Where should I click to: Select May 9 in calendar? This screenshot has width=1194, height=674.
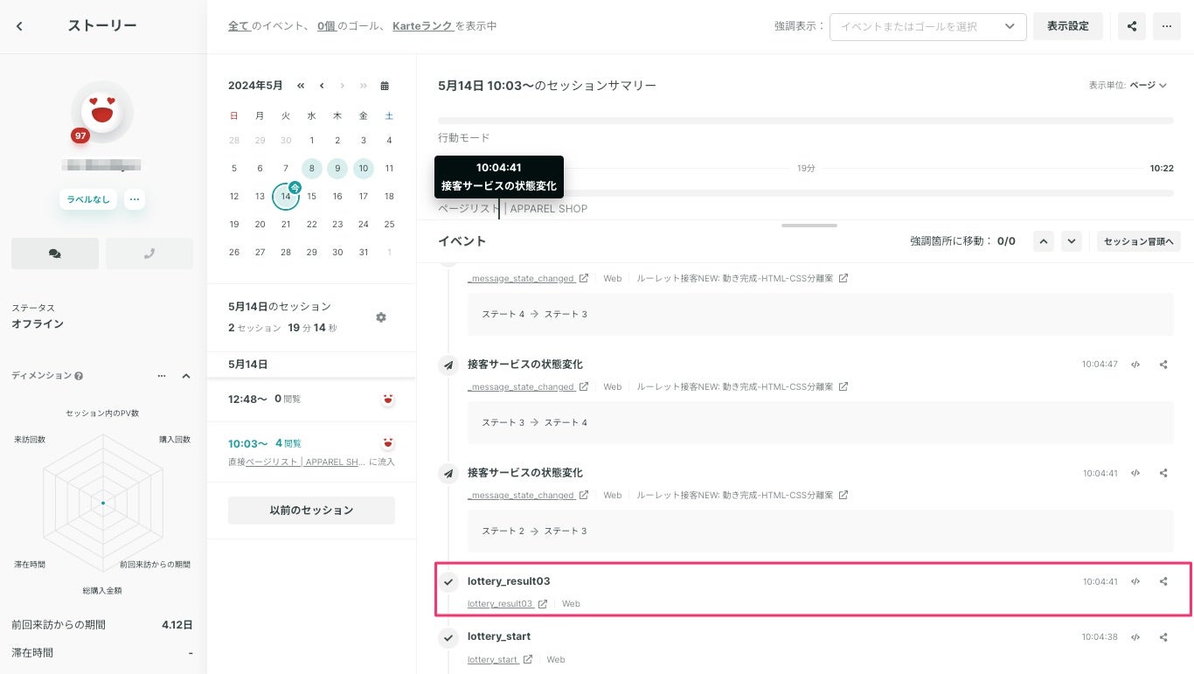[337, 169]
